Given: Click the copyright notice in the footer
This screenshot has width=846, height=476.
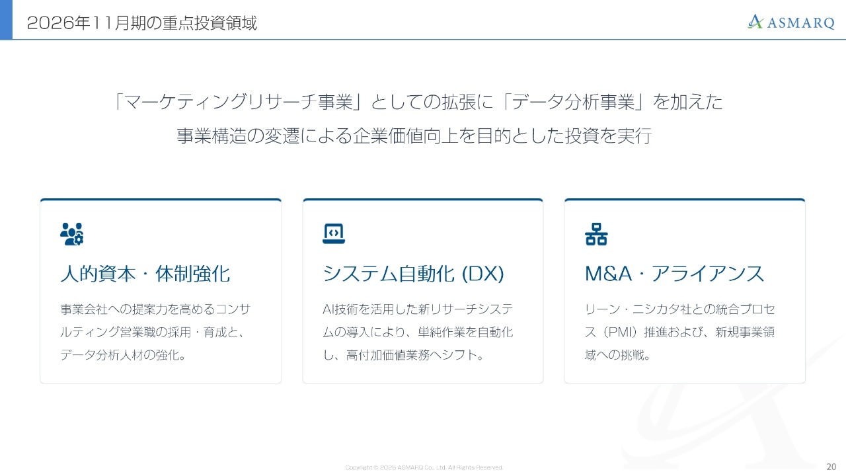Looking at the screenshot, I should tap(424, 467).
